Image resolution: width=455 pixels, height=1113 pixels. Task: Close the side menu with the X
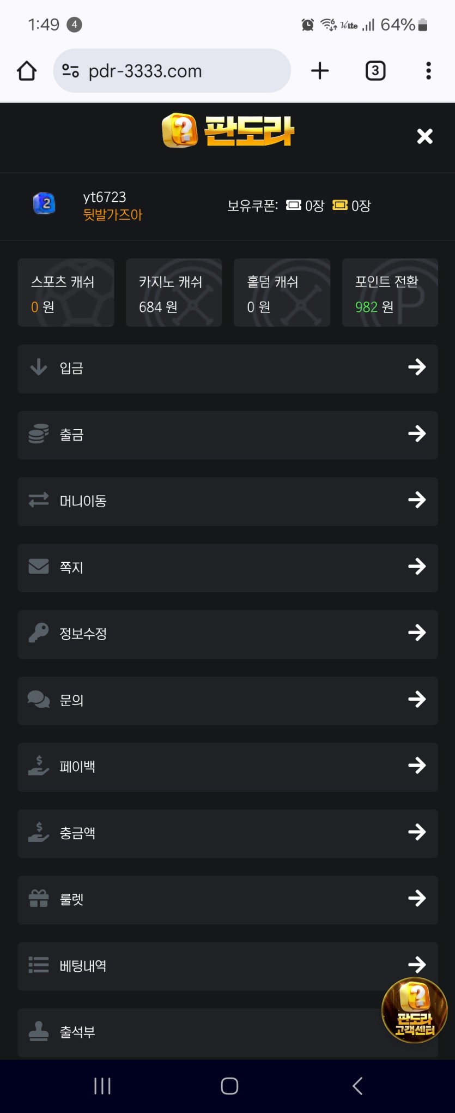[424, 136]
